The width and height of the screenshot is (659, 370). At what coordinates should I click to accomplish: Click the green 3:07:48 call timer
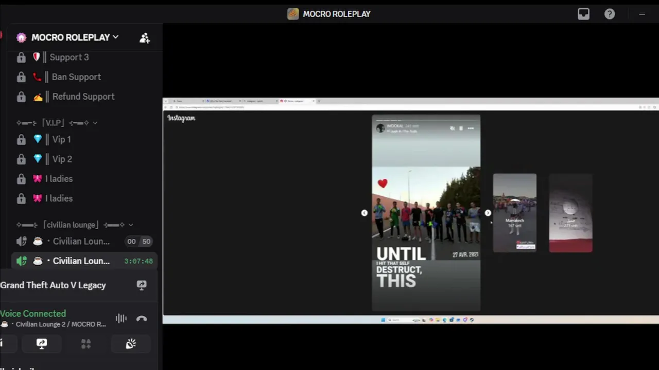(x=138, y=261)
